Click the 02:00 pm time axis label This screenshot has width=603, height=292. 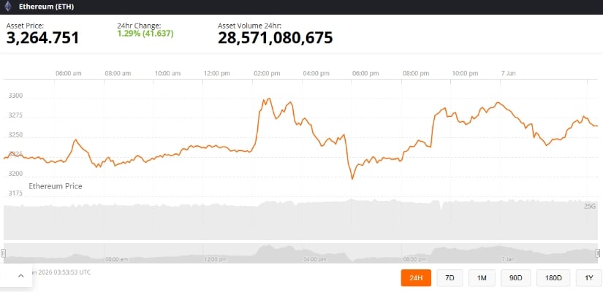point(266,73)
